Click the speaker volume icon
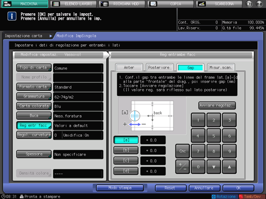The image size is (266, 199). pos(249,4)
